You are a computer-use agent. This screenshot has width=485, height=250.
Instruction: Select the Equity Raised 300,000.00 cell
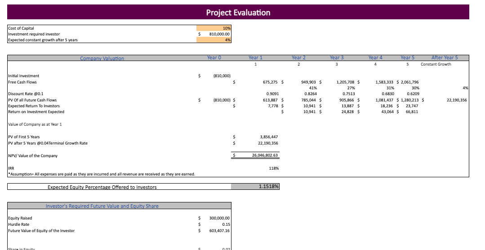pos(219,219)
